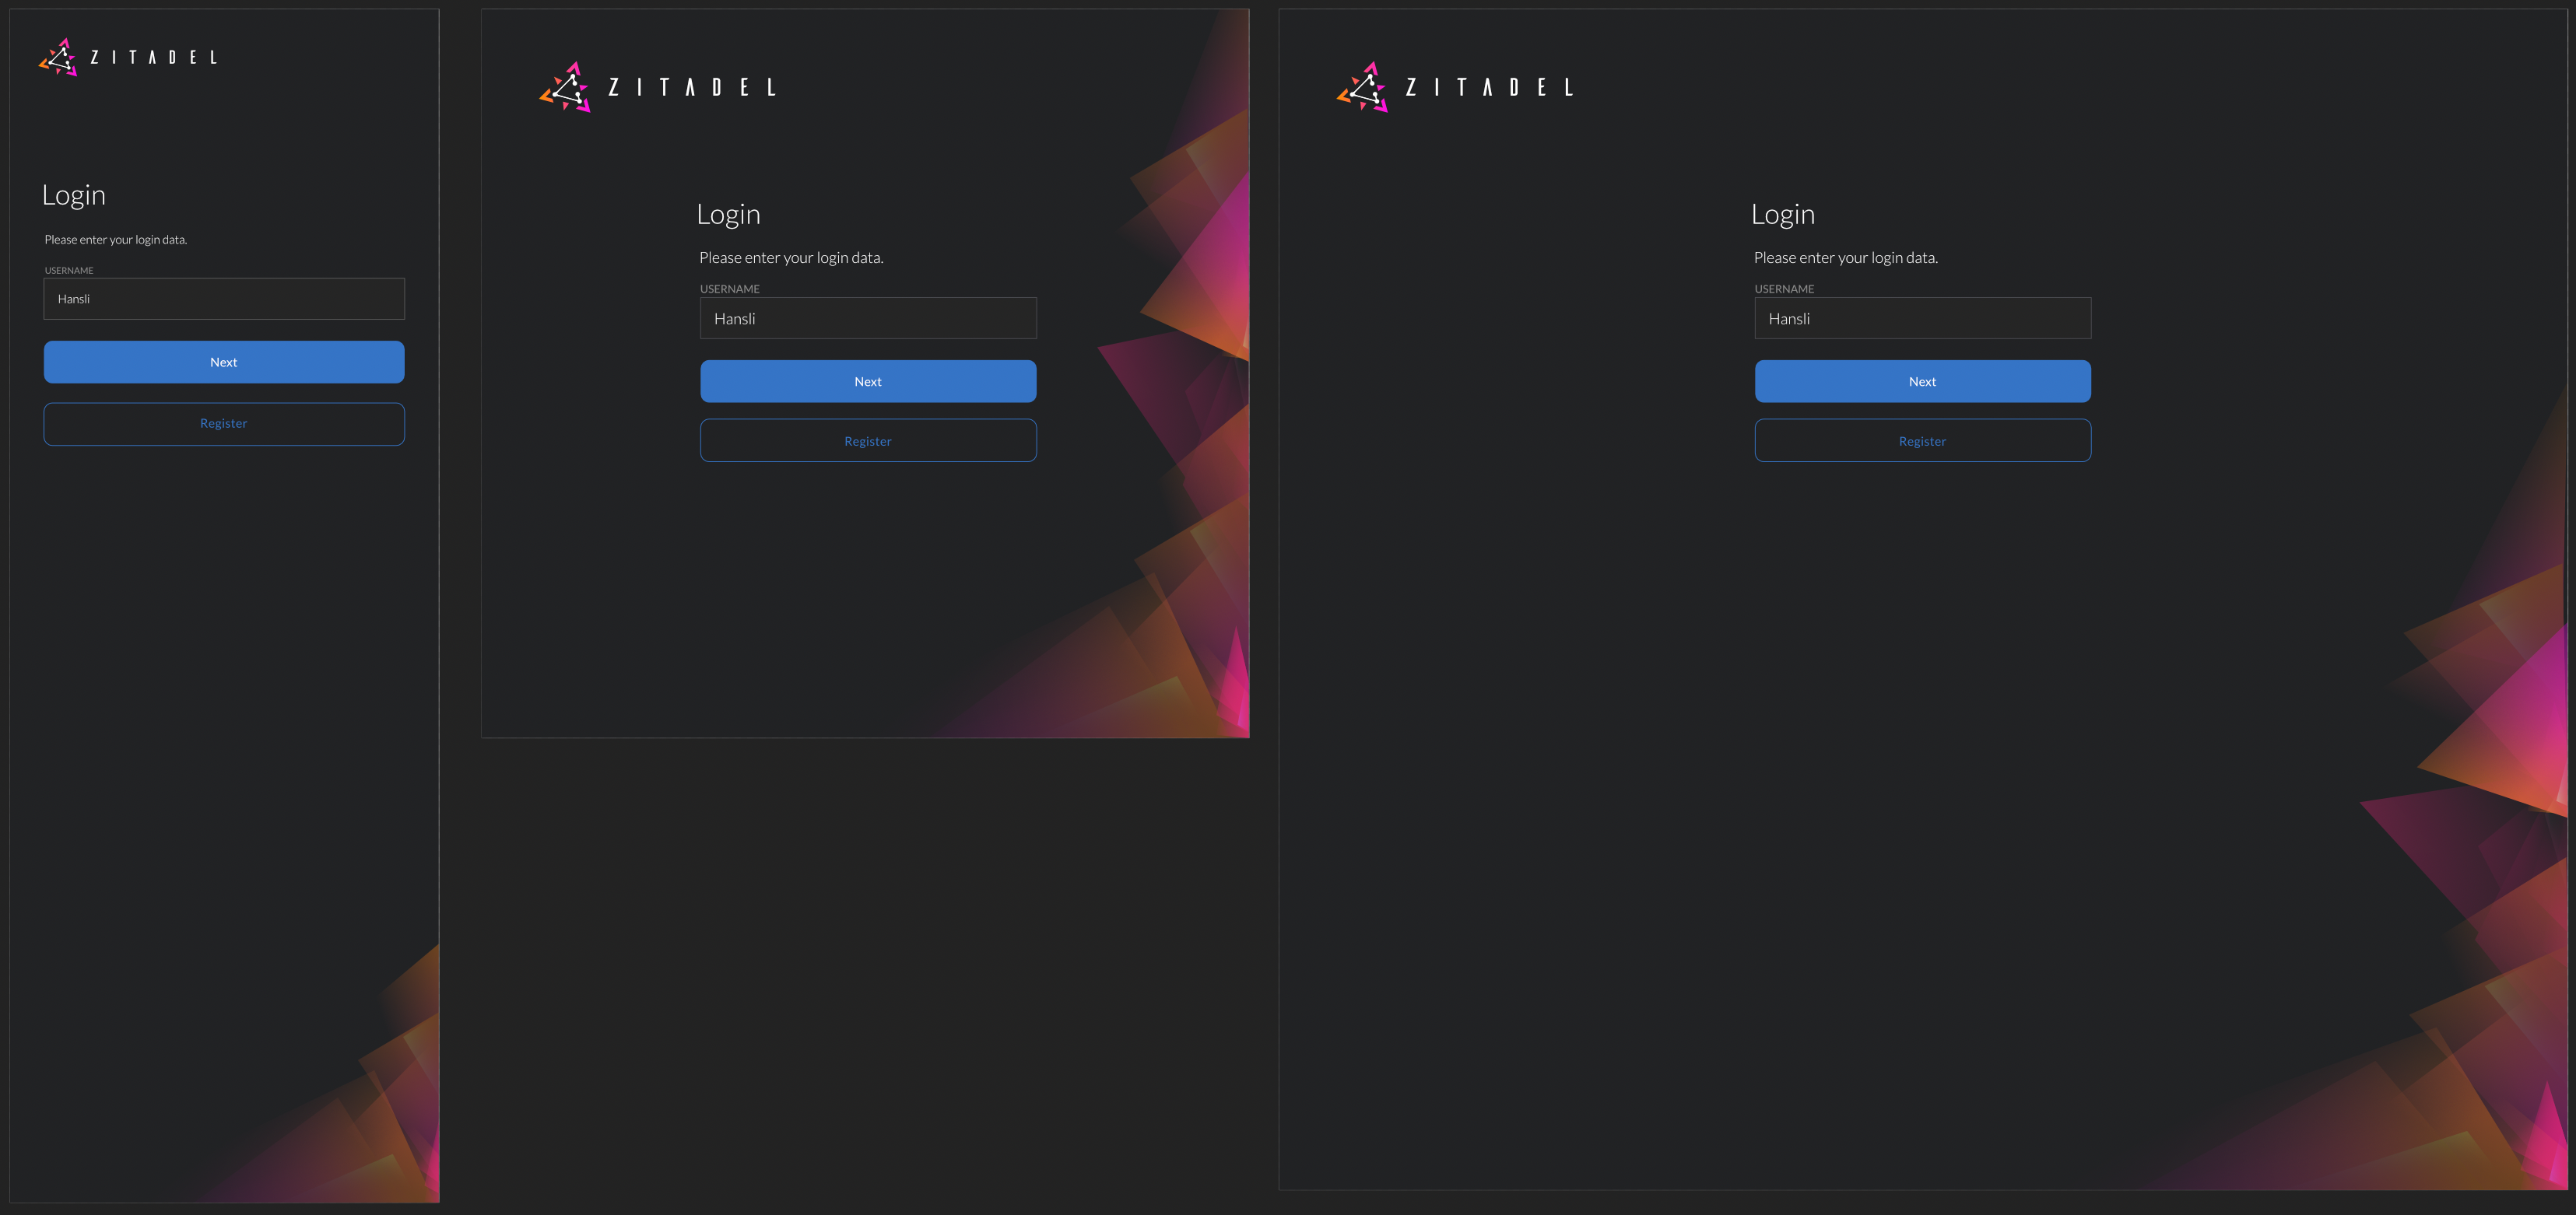The height and width of the screenshot is (1215, 2576).
Task: Click Register on the narrow login form
Action: coord(223,422)
